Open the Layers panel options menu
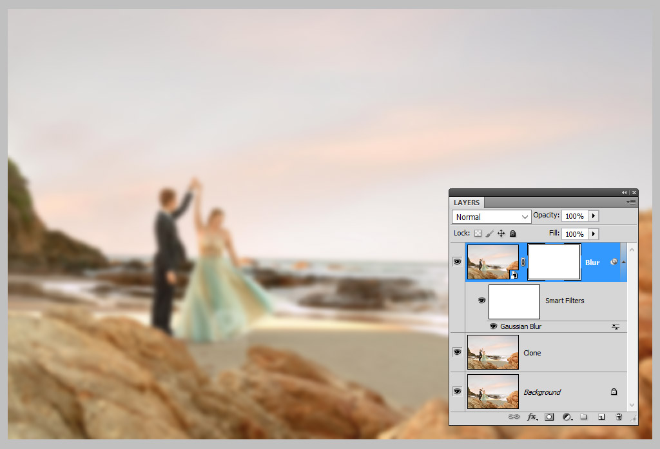The width and height of the screenshot is (660, 449). (x=631, y=203)
